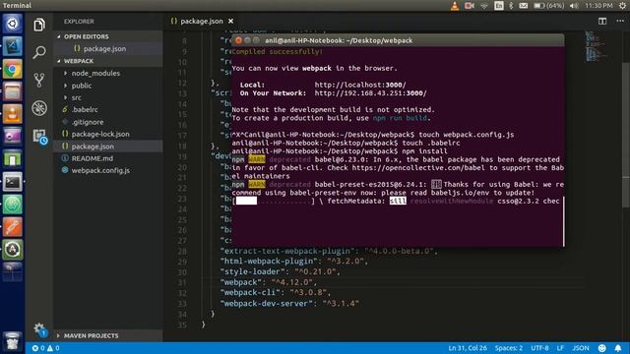Image resolution: width=630 pixels, height=354 pixels.
Task: Open the network URL 192.168.43.251:3000 in terminal
Action: 370,93
